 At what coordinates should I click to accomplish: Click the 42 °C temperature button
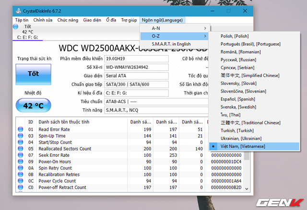click(x=33, y=105)
